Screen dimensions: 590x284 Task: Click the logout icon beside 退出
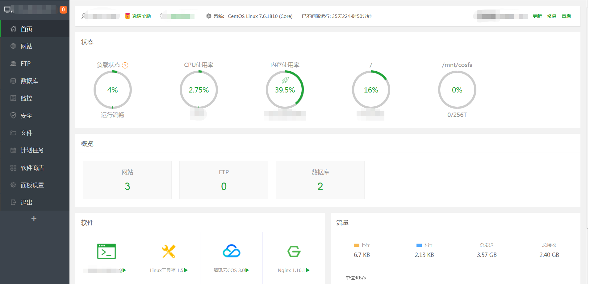coord(13,202)
